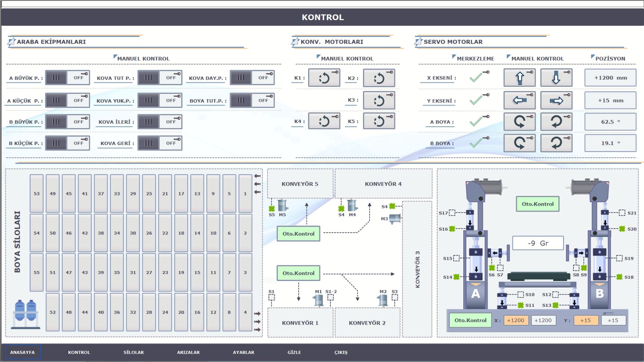644x362 pixels.
Task: Click the X EKSENİ position field +1200 mm
Action: tap(610, 78)
